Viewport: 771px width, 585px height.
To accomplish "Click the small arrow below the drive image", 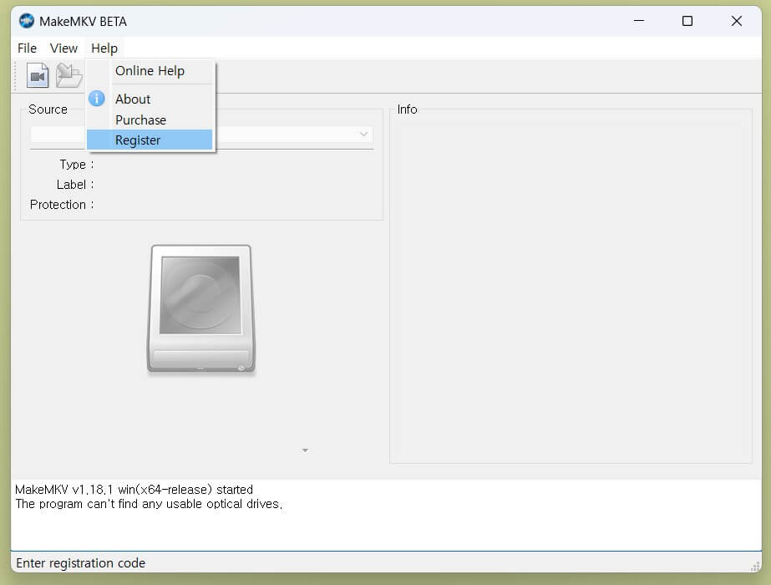I will [x=305, y=450].
